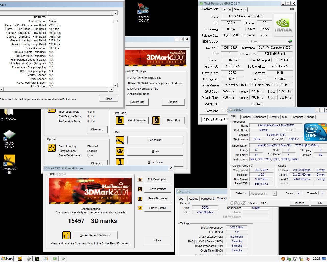Click the ResultBrowser magnifier icon in Pro Tools

[x=120, y=120]
